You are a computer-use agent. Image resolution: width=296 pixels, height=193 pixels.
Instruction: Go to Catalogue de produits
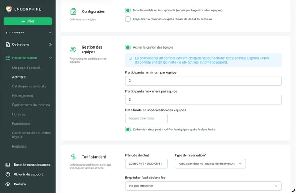click(x=29, y=86)
